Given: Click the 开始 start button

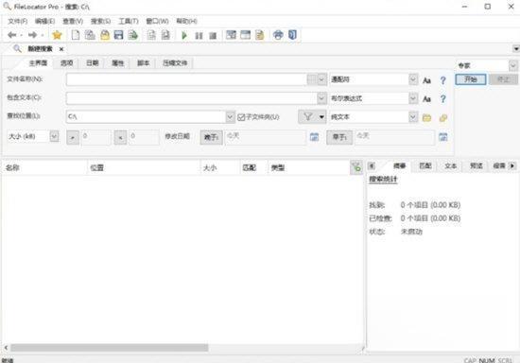Looking at the screenshot, I should [471, 79].
